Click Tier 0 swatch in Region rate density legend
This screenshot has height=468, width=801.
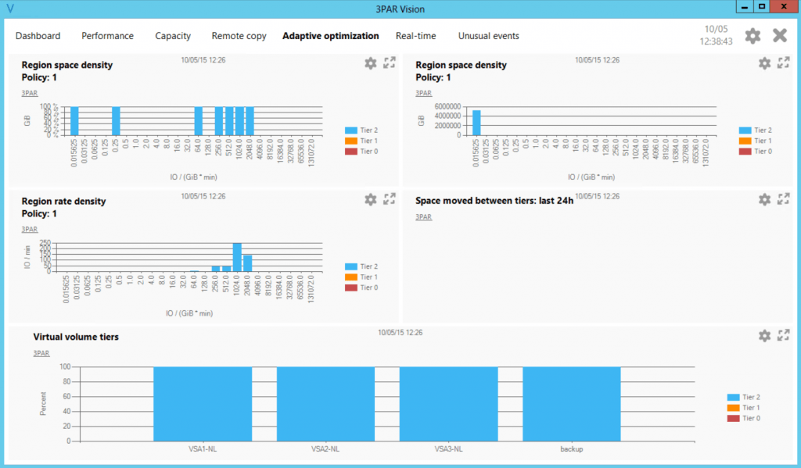point(351,288)
